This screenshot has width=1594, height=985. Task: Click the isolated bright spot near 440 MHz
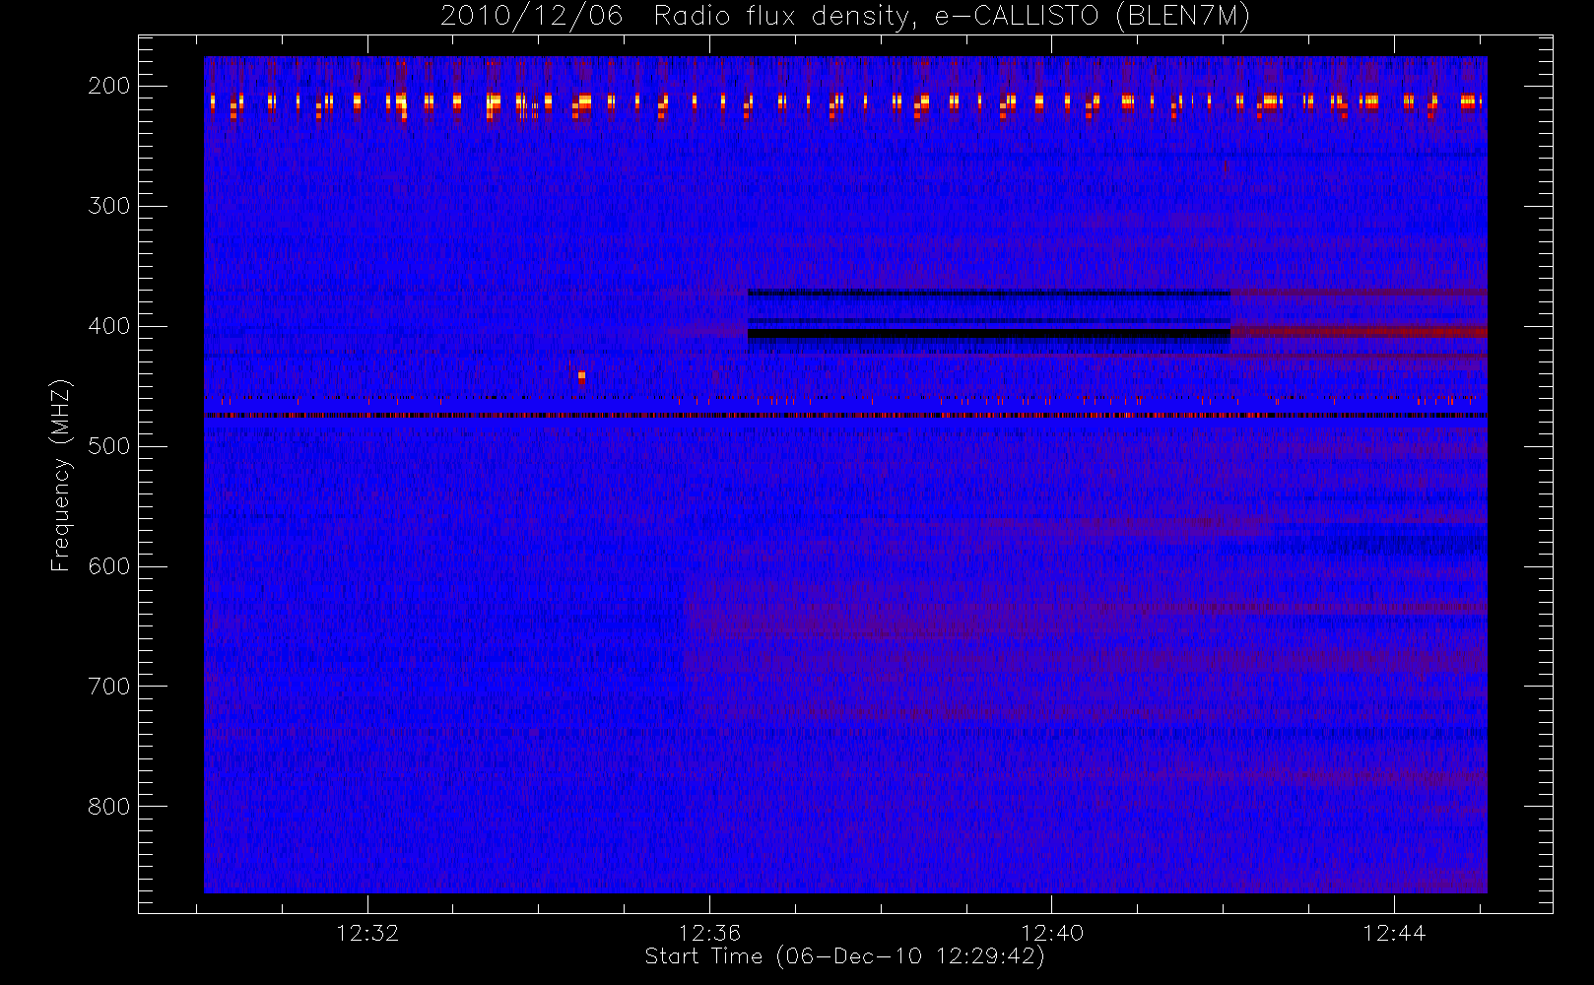581,375
